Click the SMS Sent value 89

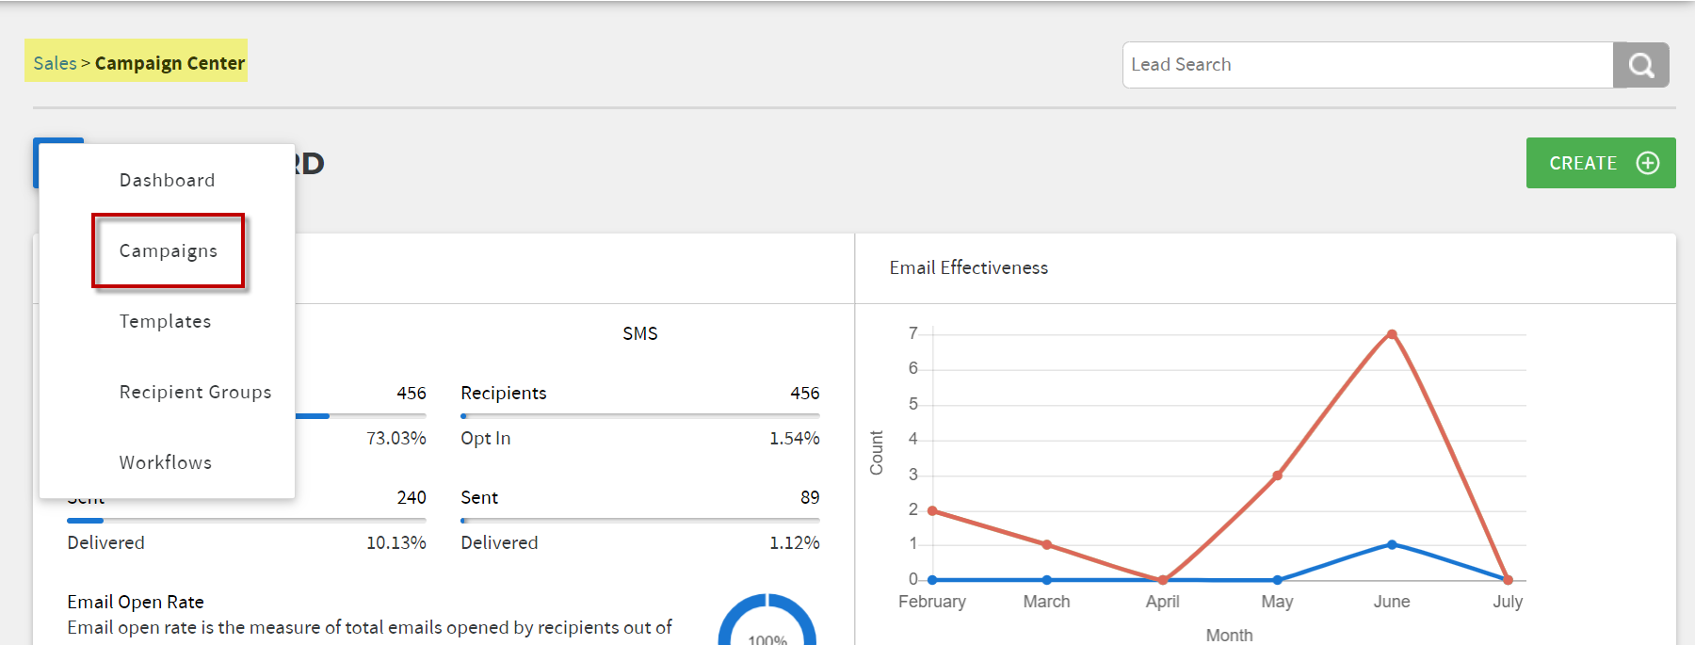[x=810, y=497]
